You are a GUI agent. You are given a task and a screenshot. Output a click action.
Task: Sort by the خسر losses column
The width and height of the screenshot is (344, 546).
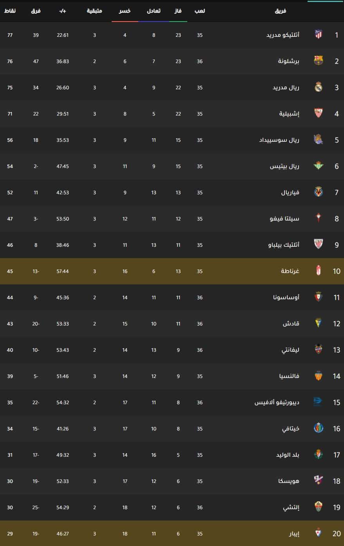[125, 11]
